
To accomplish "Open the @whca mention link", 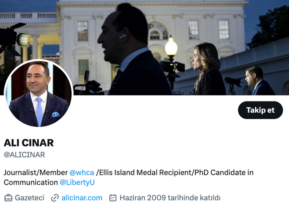I will (x=82, y=173).
